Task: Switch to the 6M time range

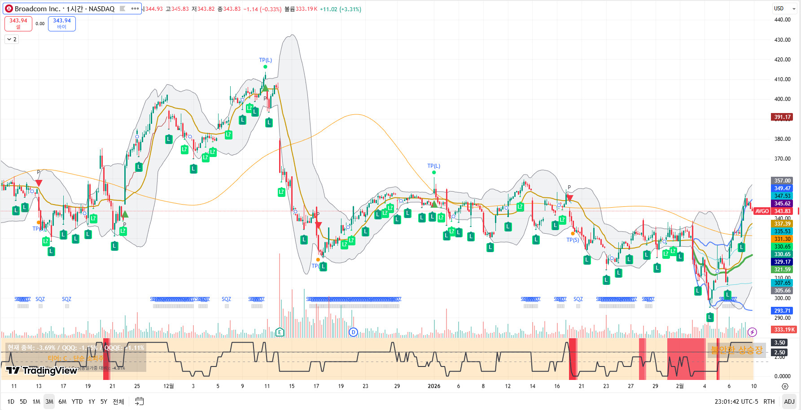Action: tap(62, 401)
